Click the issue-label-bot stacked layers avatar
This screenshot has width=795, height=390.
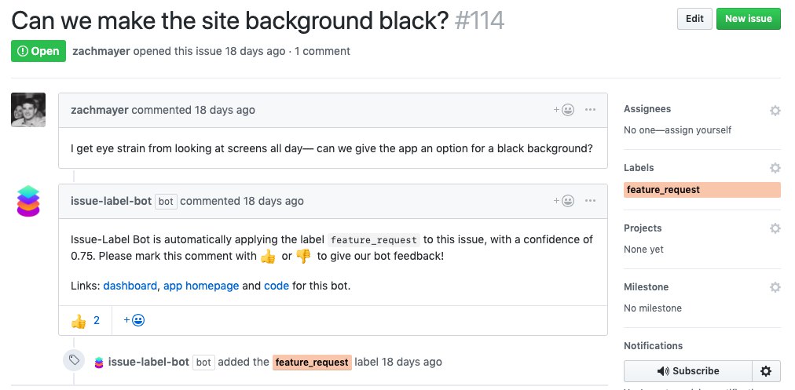(x=27, y=201)
